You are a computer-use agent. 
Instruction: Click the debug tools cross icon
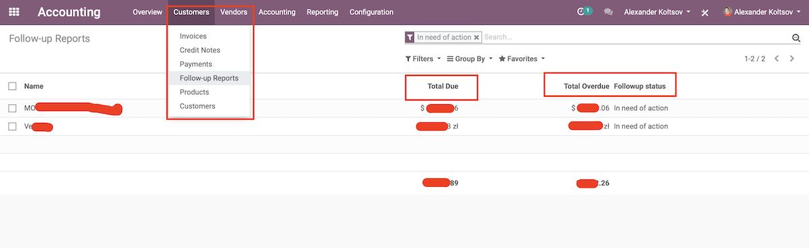(705, 13)
